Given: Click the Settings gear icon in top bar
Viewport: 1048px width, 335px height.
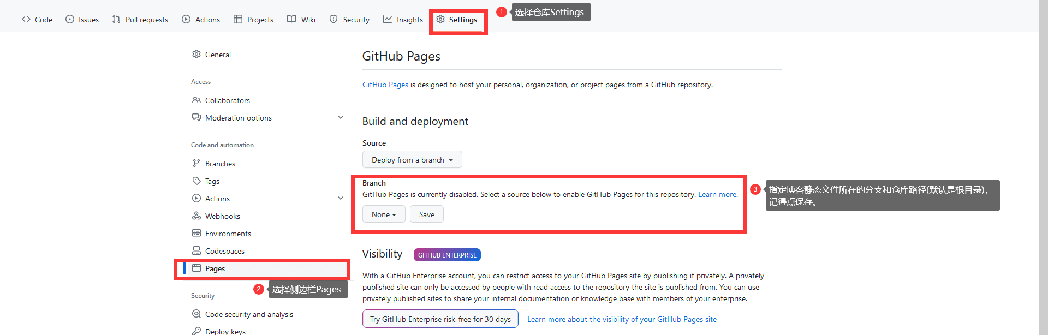Looking at the screenshot, I should 440,19.
